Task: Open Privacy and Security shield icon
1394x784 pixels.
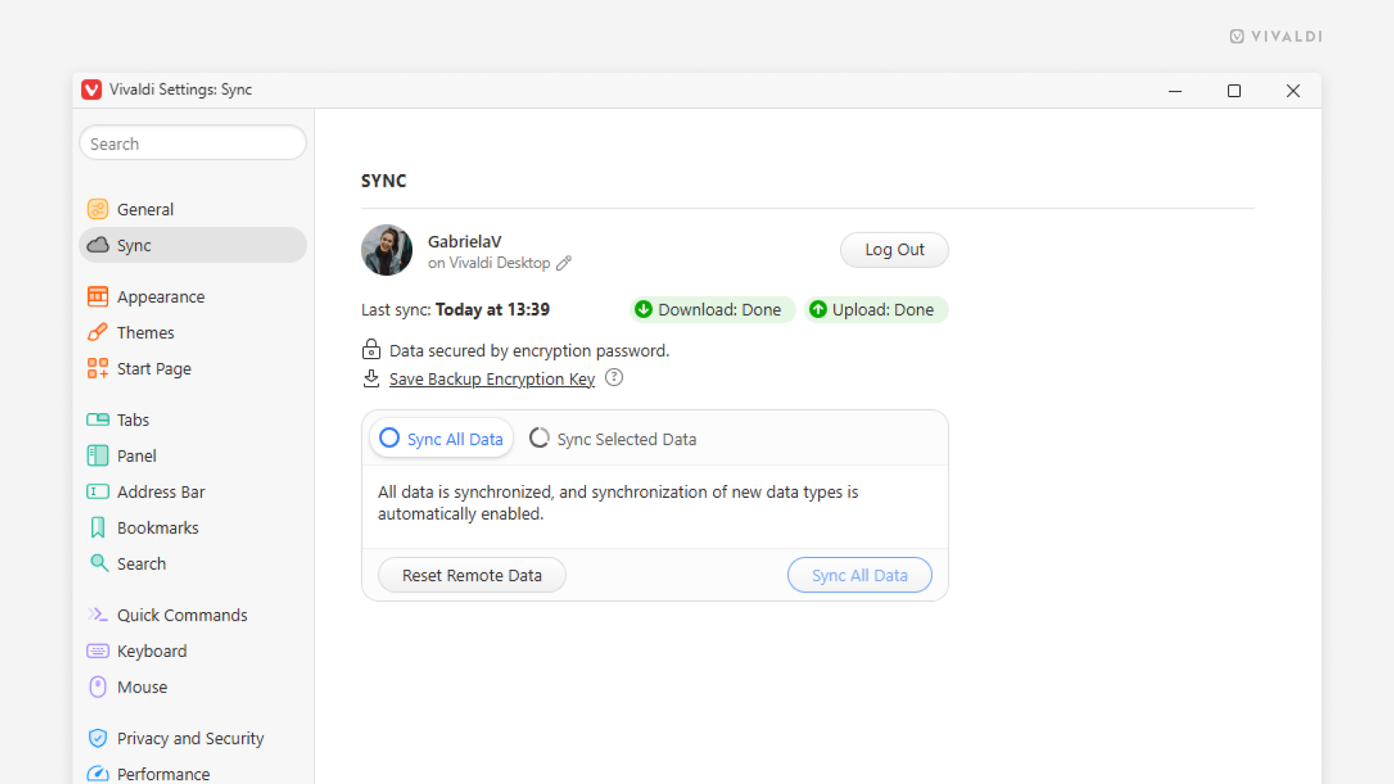Action: pos(97,738)
